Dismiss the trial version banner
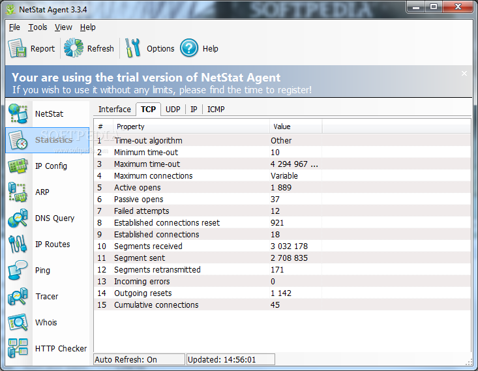478x371 pixels. [464, 74]
